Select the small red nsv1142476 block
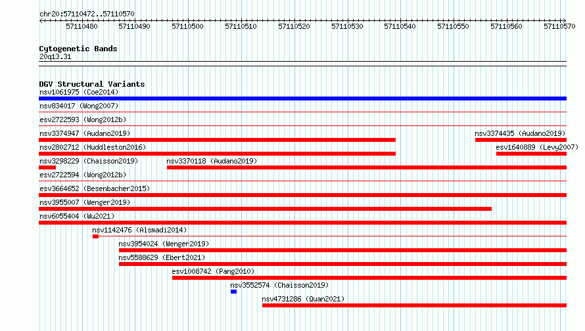 (x=95, y=236)
